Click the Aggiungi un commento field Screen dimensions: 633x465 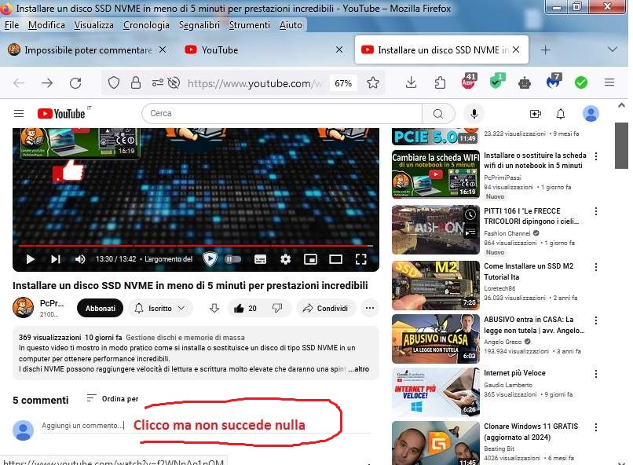(206, 426)
